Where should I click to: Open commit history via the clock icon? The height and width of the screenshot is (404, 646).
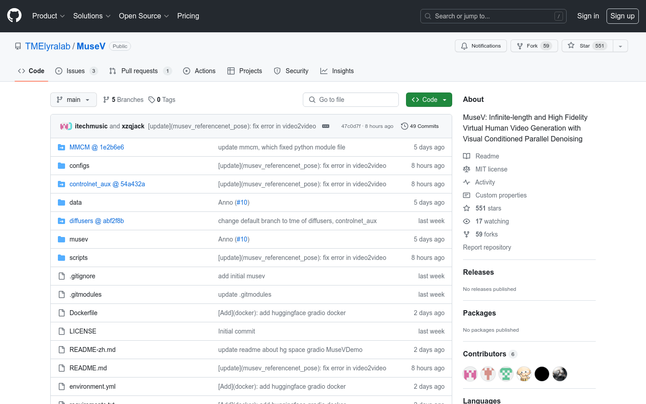coord(404,126)
